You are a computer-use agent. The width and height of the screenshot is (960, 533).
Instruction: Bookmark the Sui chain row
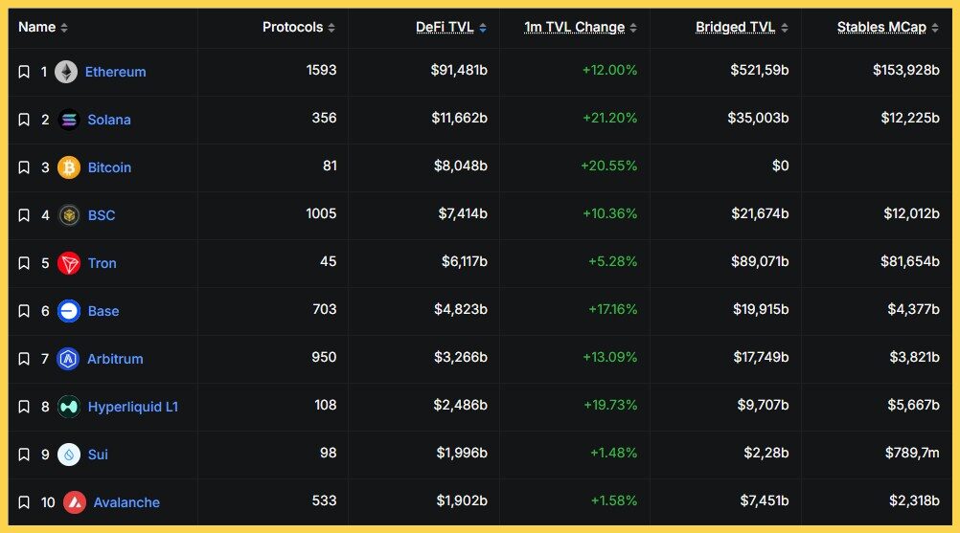(24, 455)
